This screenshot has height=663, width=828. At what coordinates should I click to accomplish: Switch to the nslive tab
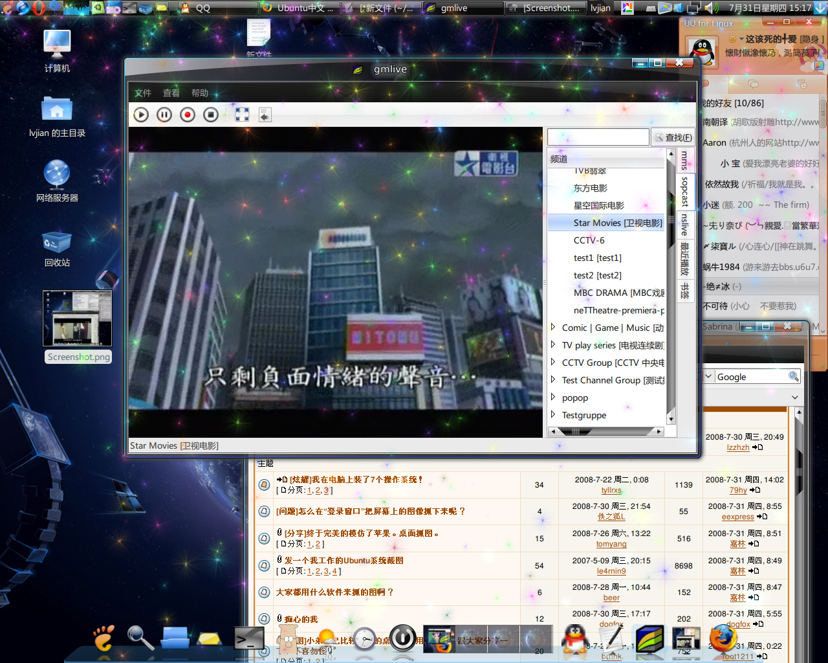[x=684, y=225]
